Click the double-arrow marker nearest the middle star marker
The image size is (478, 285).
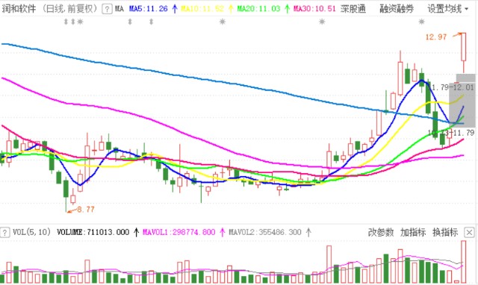[x=151, y=22]
